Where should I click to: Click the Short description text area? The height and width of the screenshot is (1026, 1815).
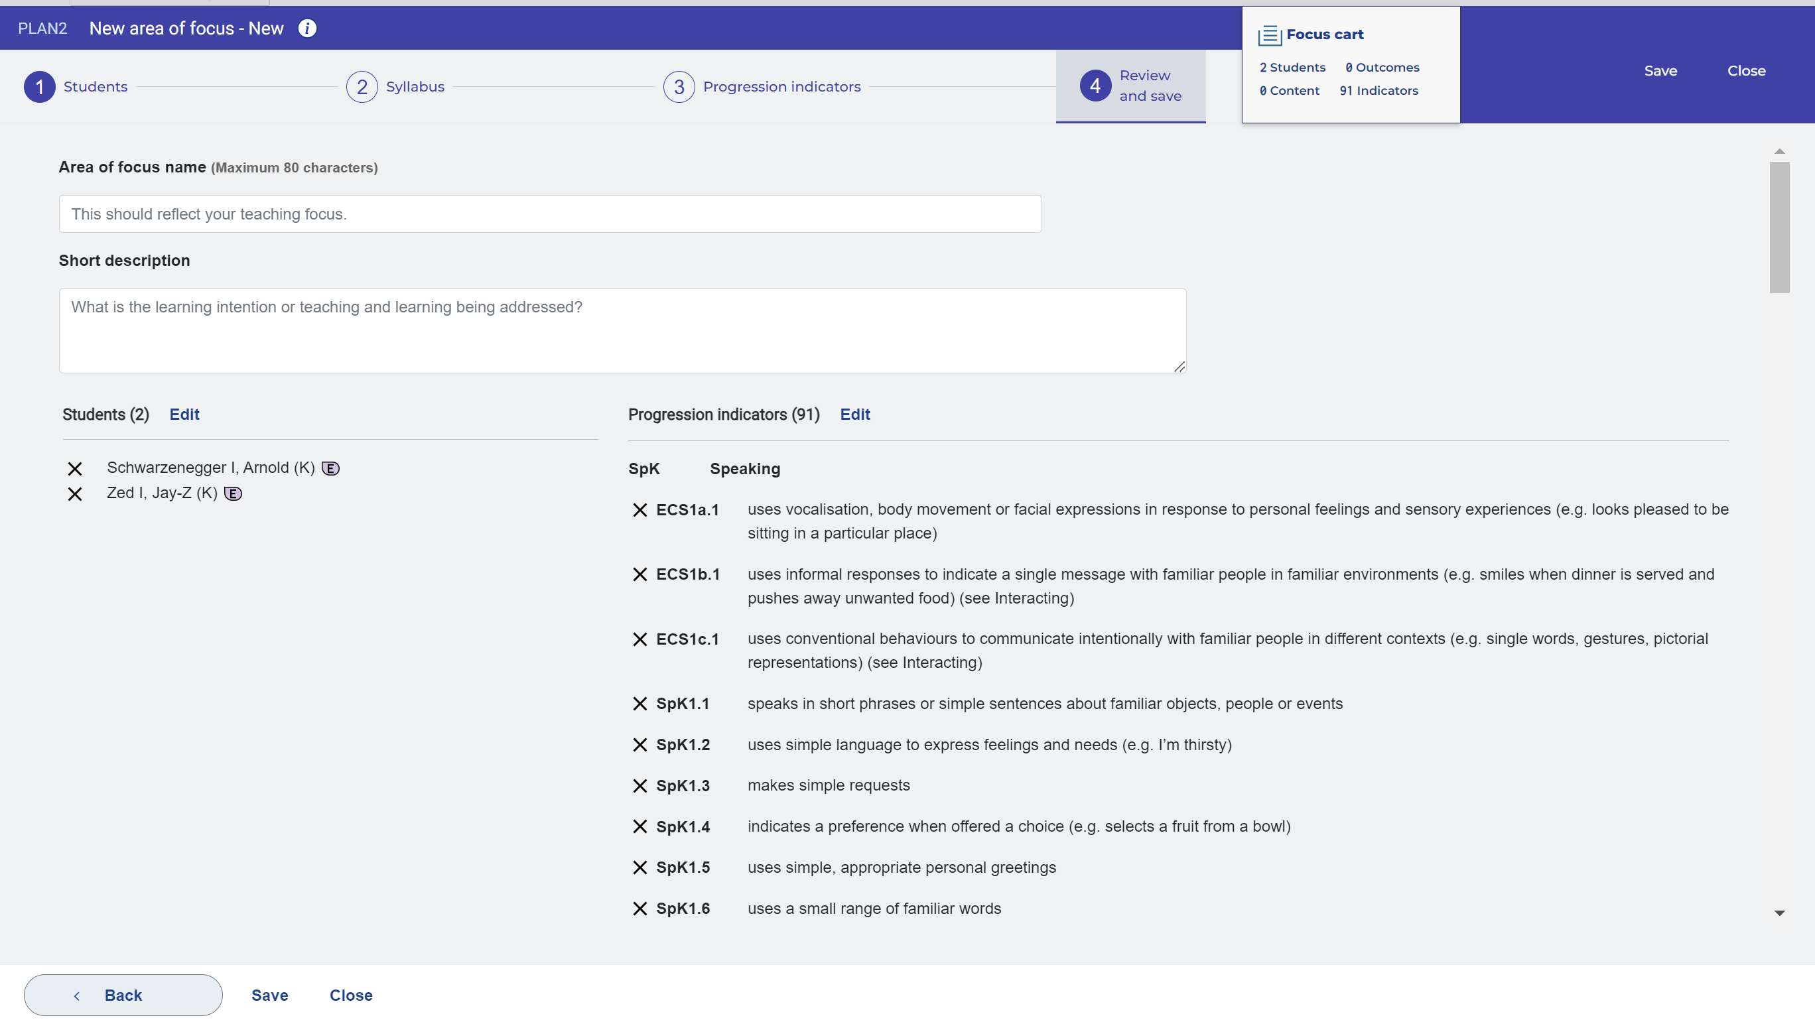[622, 330]
